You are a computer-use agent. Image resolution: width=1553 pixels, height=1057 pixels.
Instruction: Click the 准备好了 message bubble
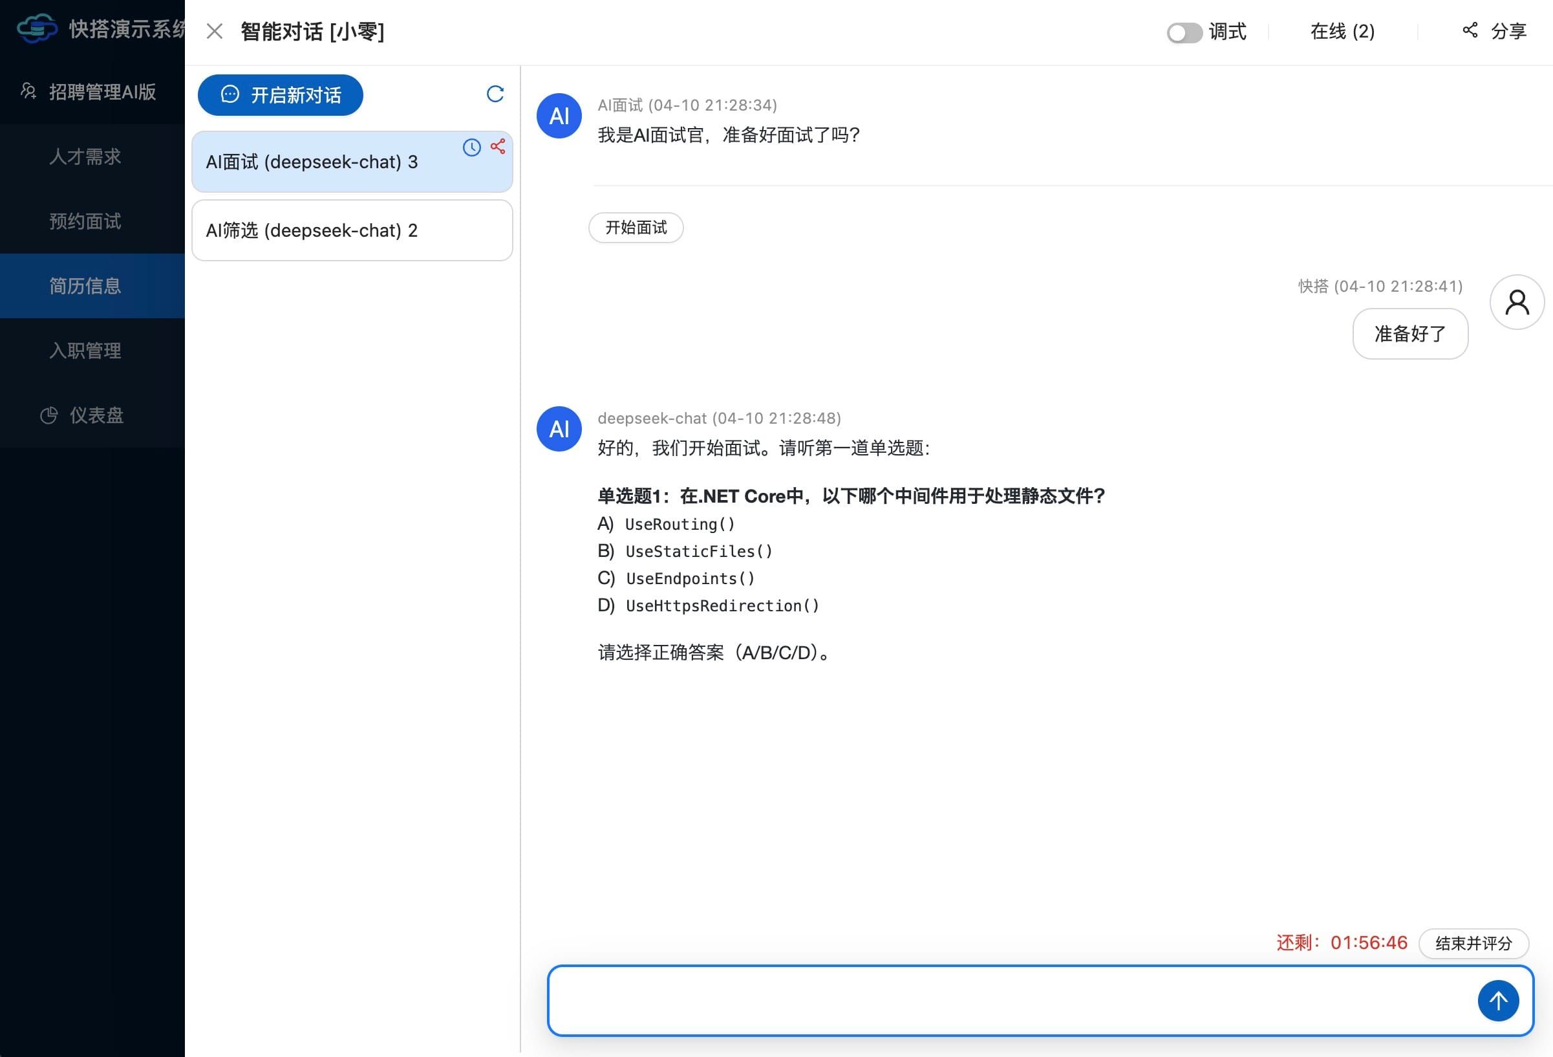(x=1410, y=334)
